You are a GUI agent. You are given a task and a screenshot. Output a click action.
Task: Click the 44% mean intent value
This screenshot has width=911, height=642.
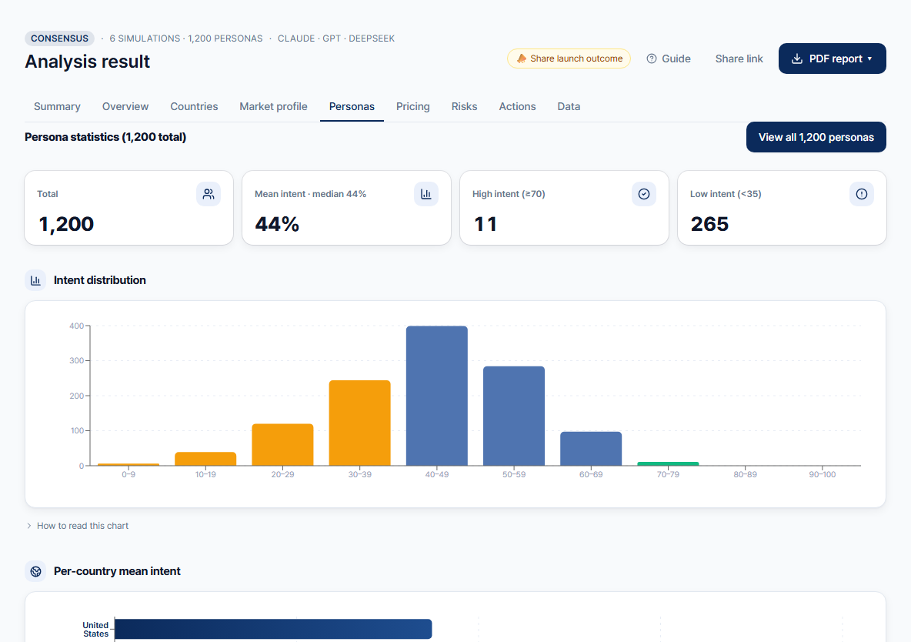(277, 224)
